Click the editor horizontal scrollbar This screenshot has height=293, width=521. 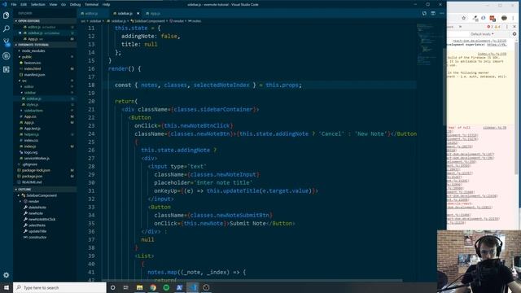252,280
